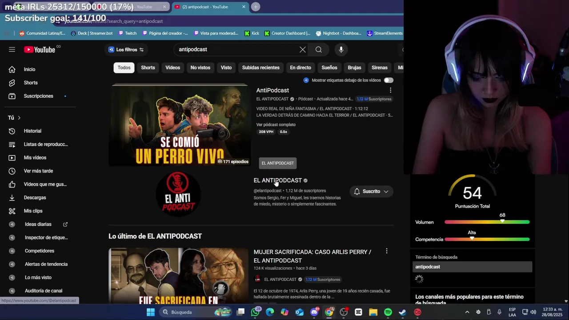The width and height of the screenshot is (569, 320).
Task: Click the Volumen score slider
Action: 487,222
